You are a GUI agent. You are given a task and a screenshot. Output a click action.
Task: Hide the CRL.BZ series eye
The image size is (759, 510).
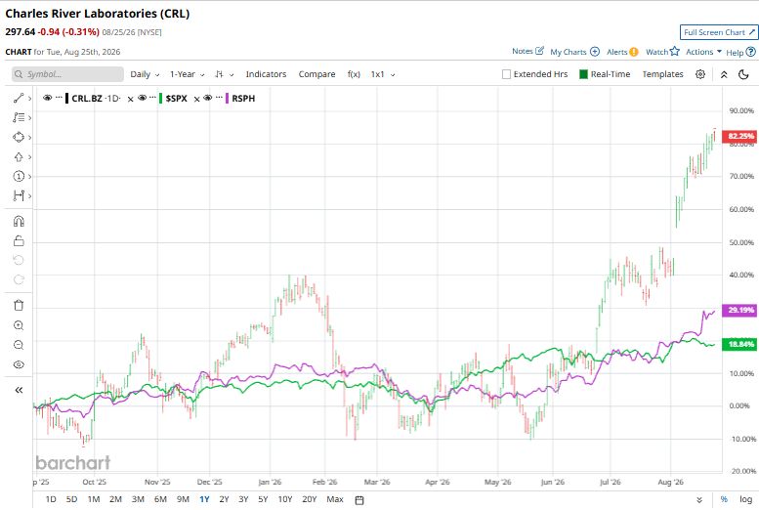coord(47,98)
